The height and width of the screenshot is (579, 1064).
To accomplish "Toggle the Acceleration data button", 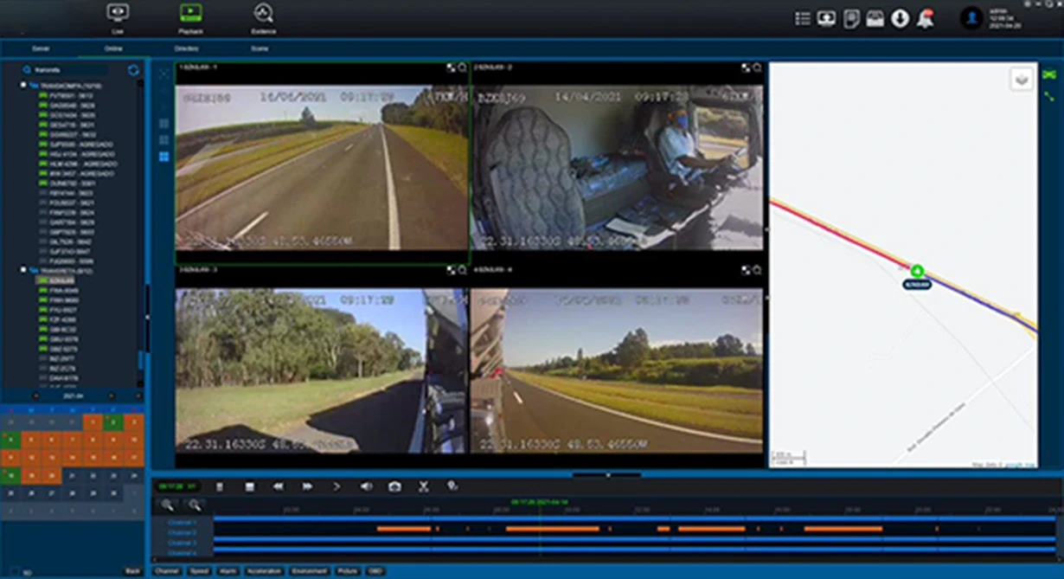I will [264, 571].
